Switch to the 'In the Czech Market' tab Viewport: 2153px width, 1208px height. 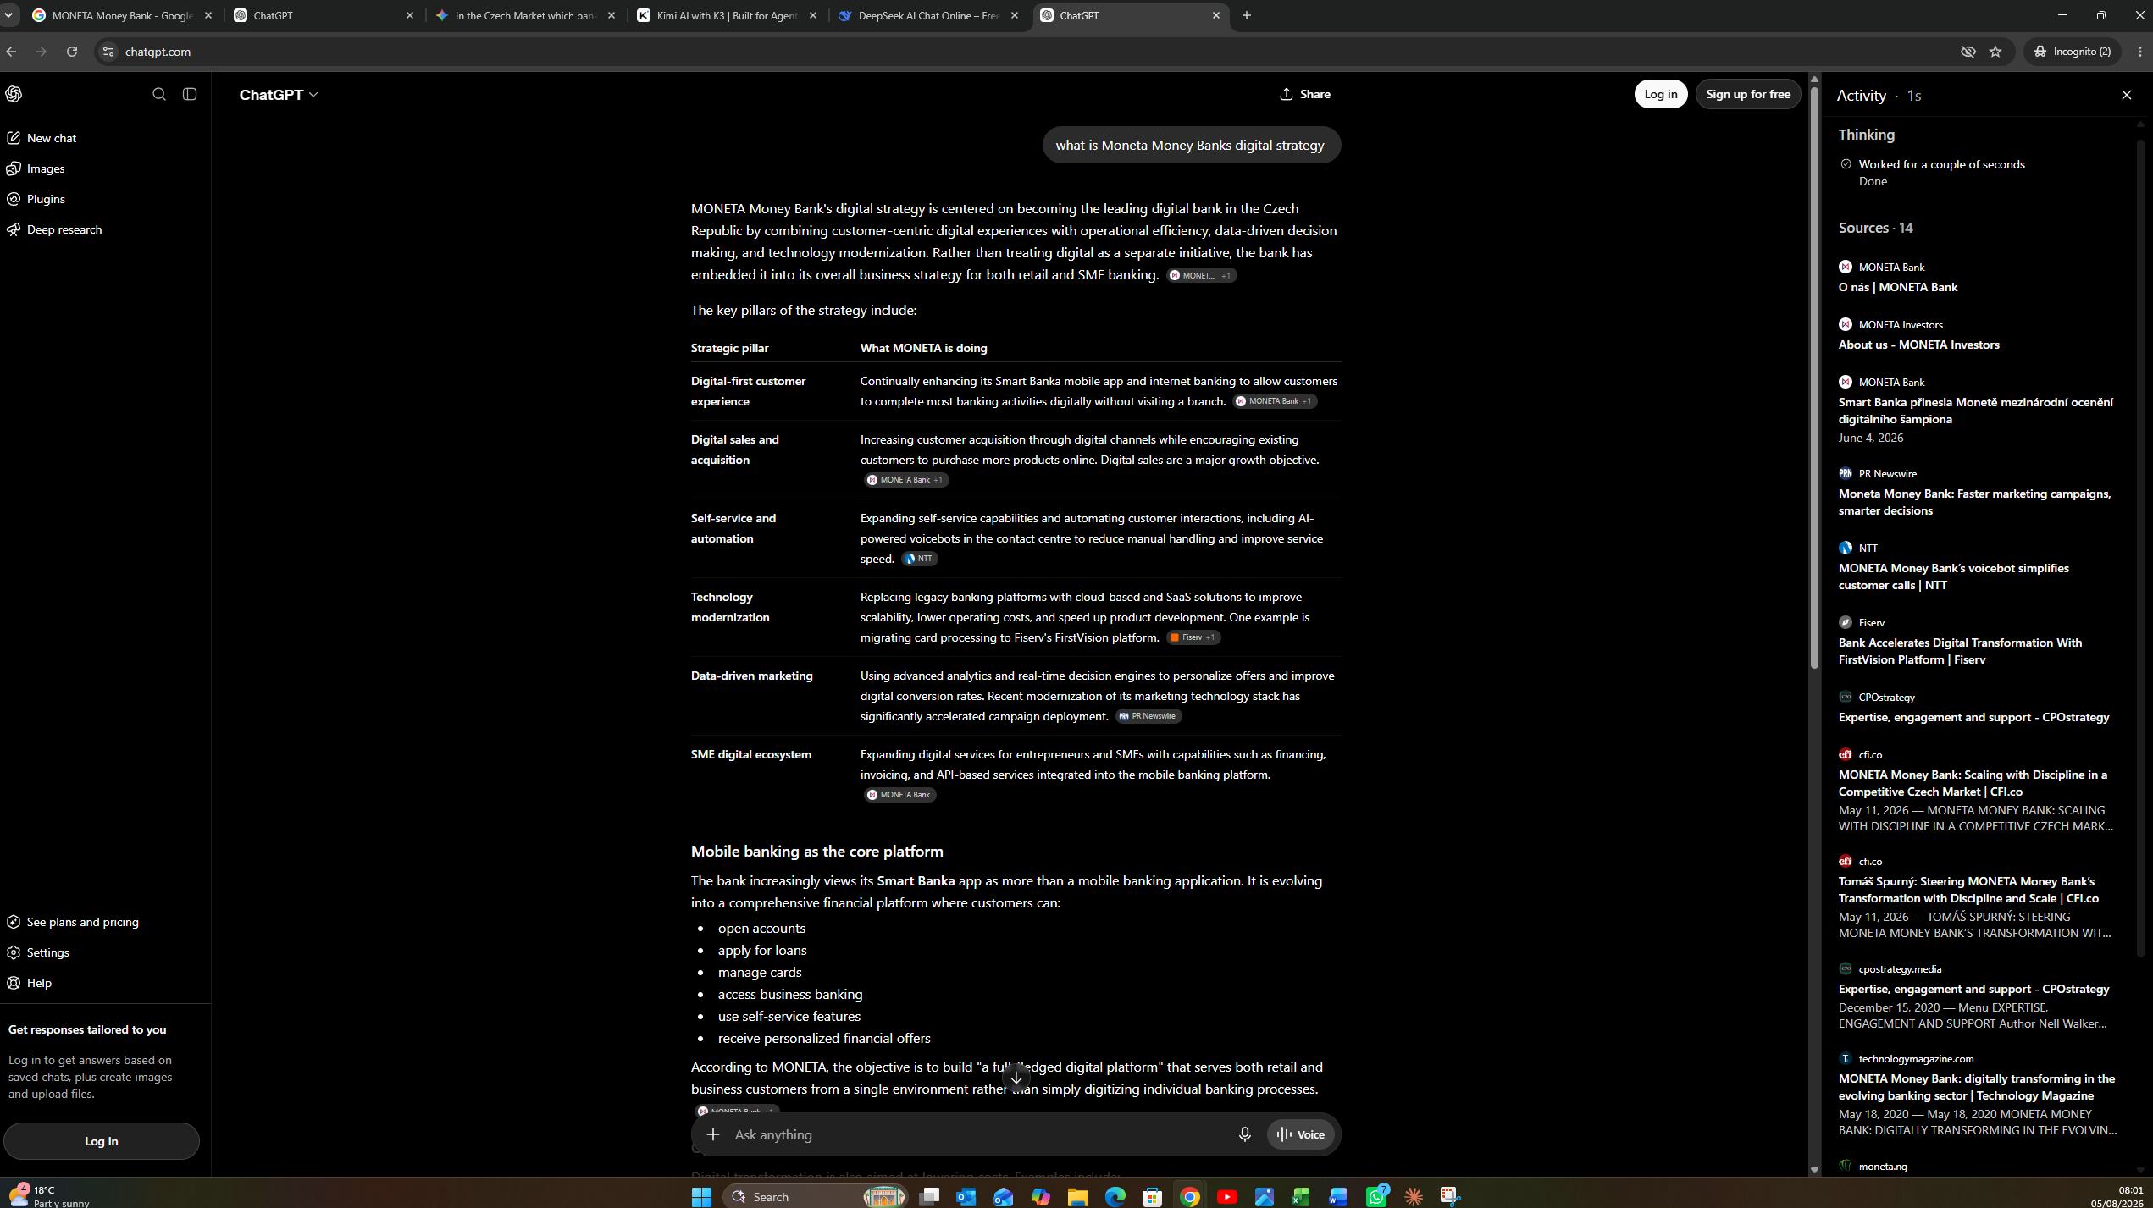[x=525, y=15]
